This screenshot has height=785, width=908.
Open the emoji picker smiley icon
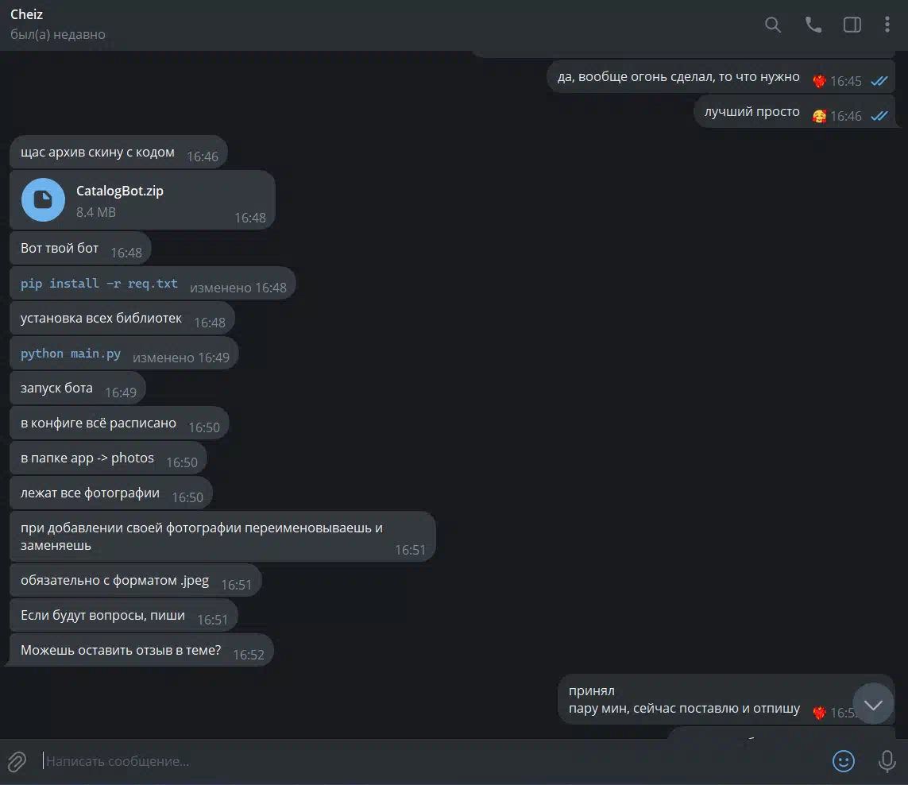coord(843,760)
